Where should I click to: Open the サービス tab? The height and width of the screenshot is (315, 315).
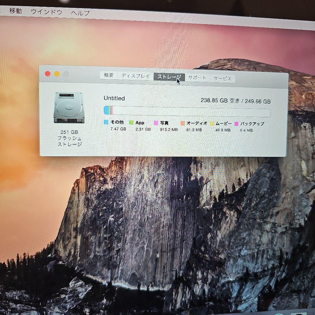222,78
